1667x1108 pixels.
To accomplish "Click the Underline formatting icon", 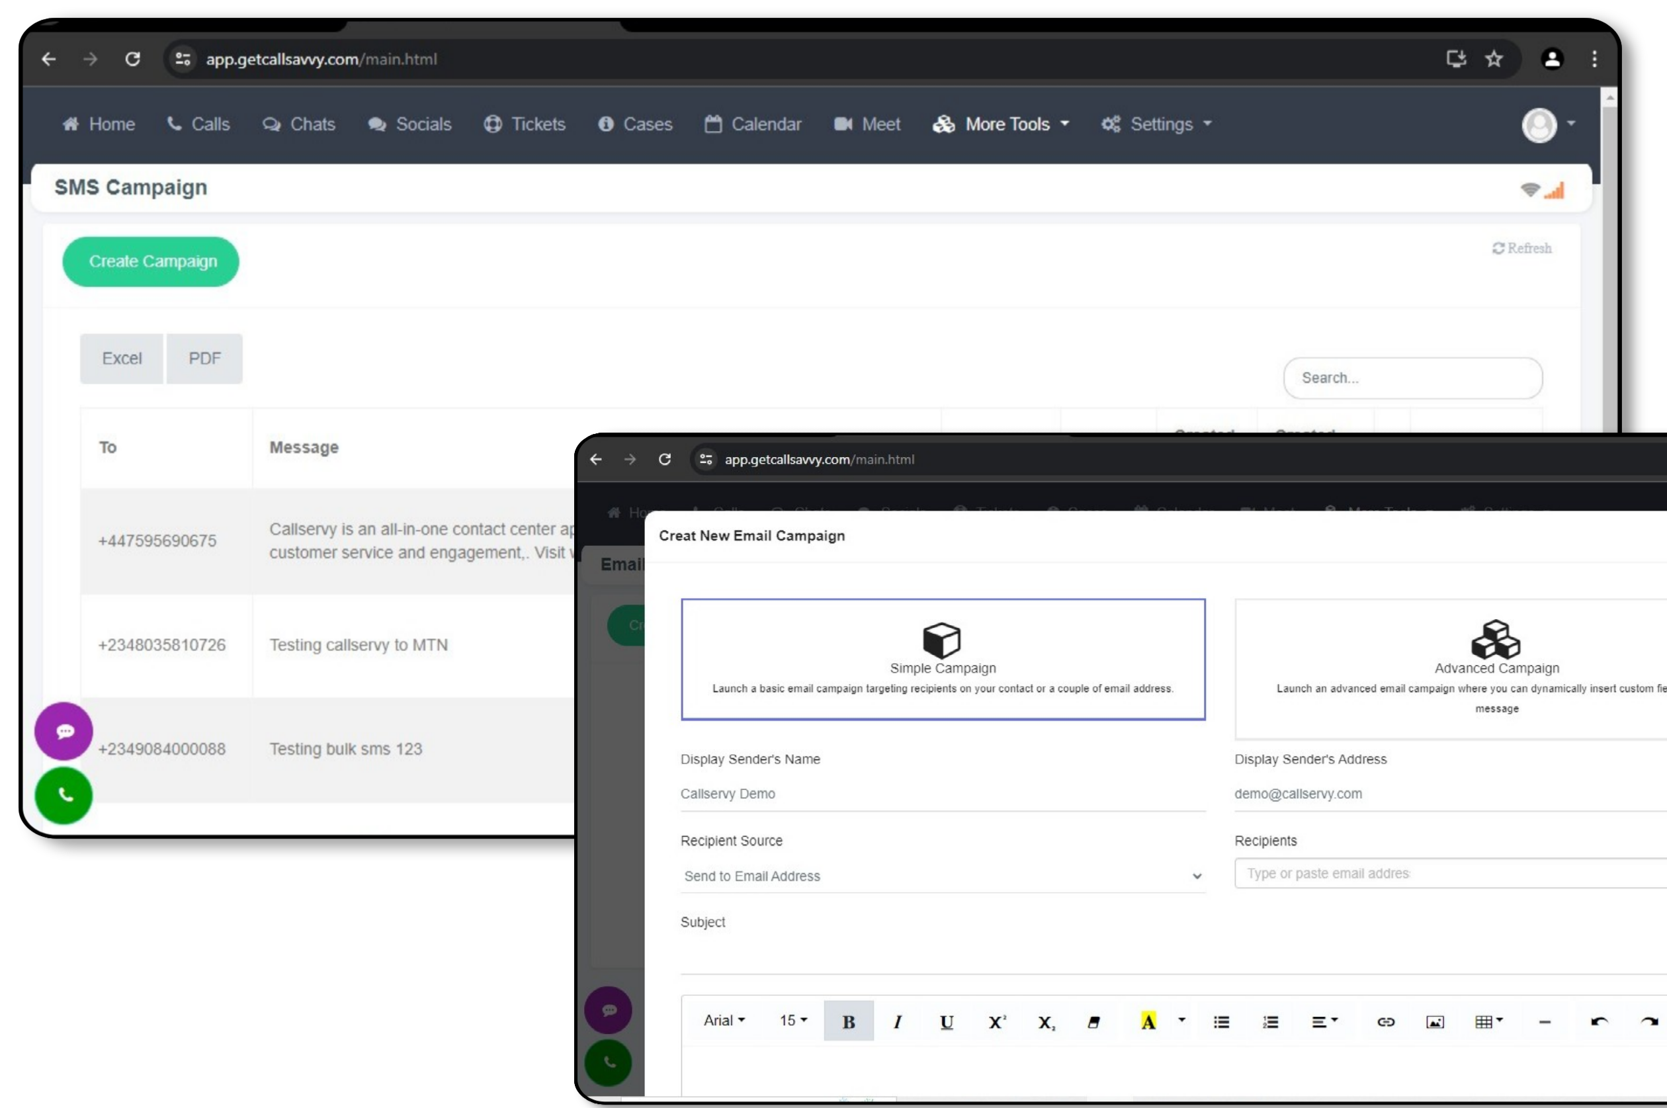I will point(946,1020).
